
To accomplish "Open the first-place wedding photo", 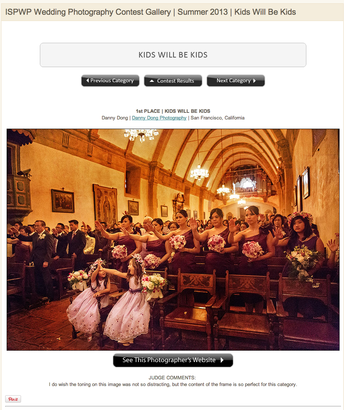I will point(173,240).
